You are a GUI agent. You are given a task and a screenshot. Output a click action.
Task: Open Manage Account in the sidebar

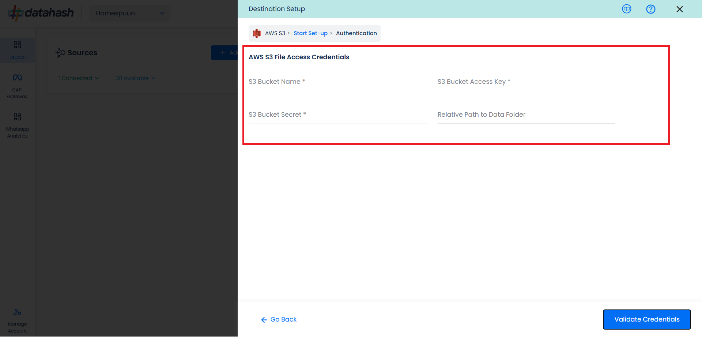click(17, 321)
